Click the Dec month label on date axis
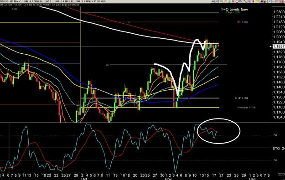Viewport: 285px width, 180px height. [x=253, y=179]
